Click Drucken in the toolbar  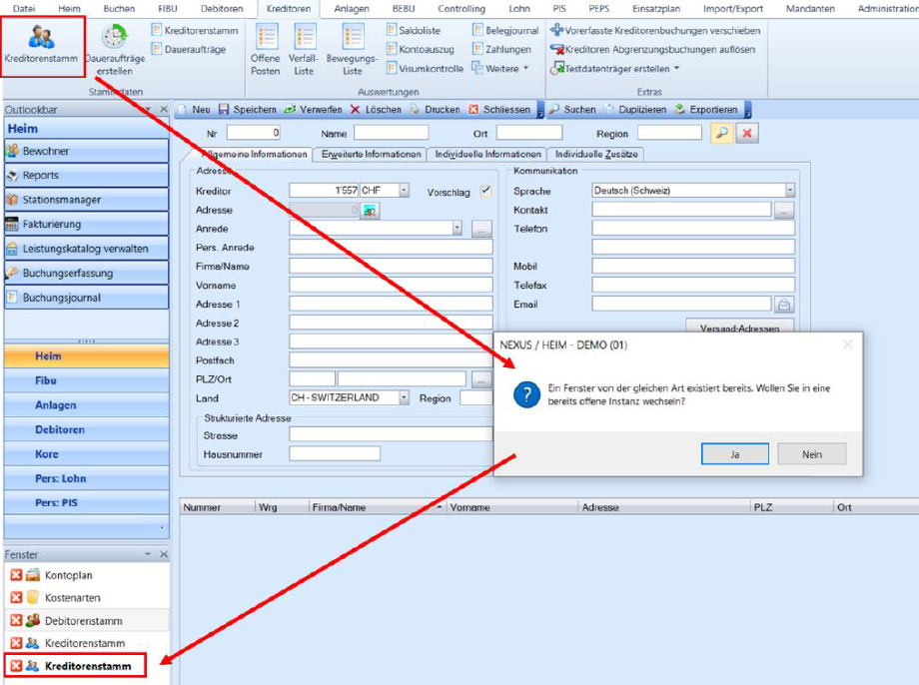pyautogui.click(x=435, y=110)
